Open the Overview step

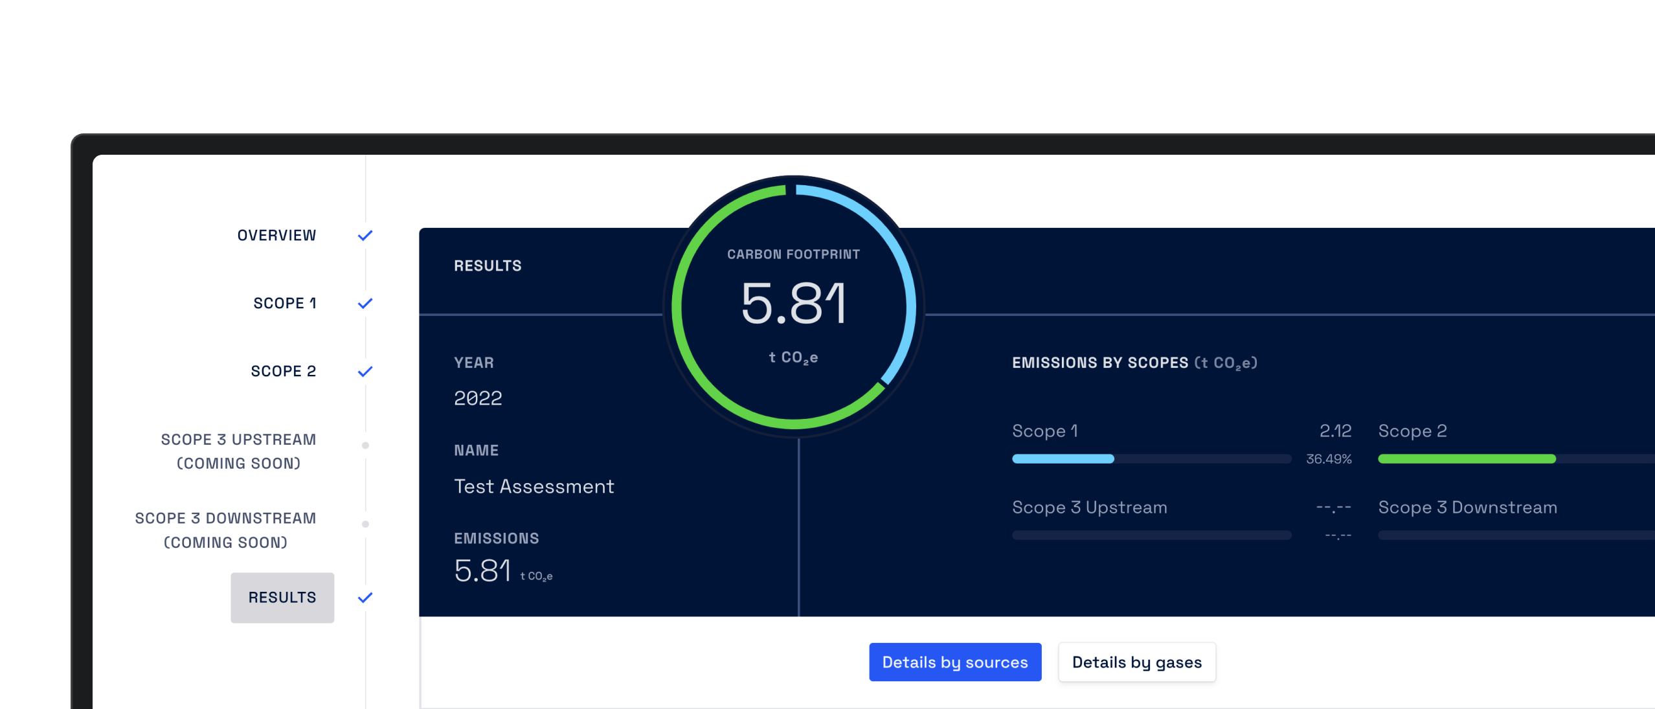pyautogui.click(x=276, y=235)
